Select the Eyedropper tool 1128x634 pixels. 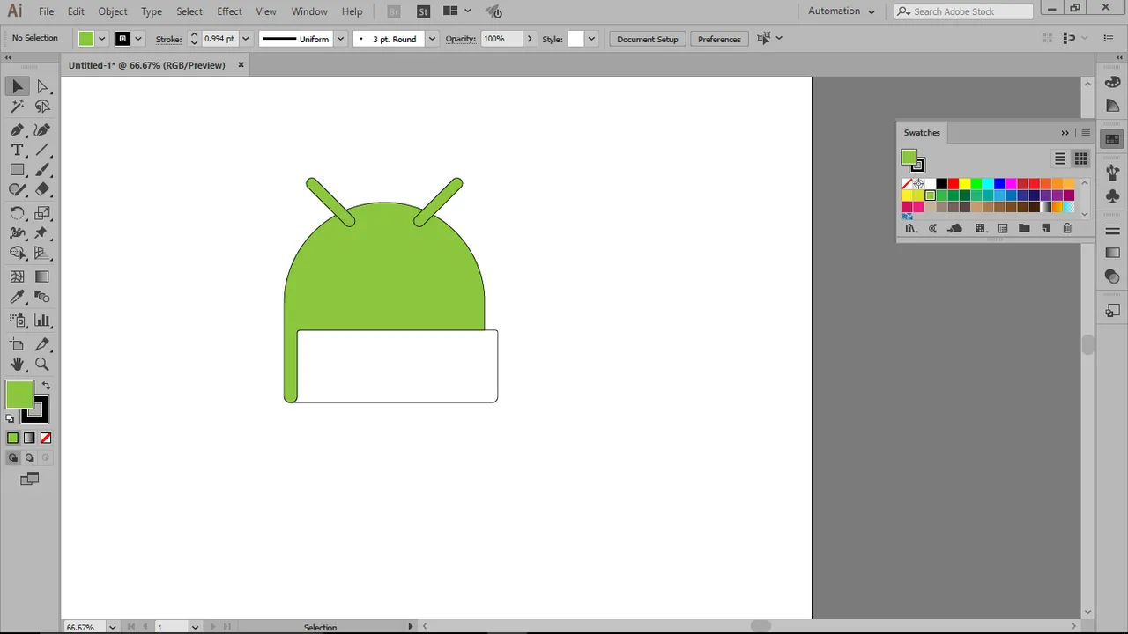click(x=17, y=298)
